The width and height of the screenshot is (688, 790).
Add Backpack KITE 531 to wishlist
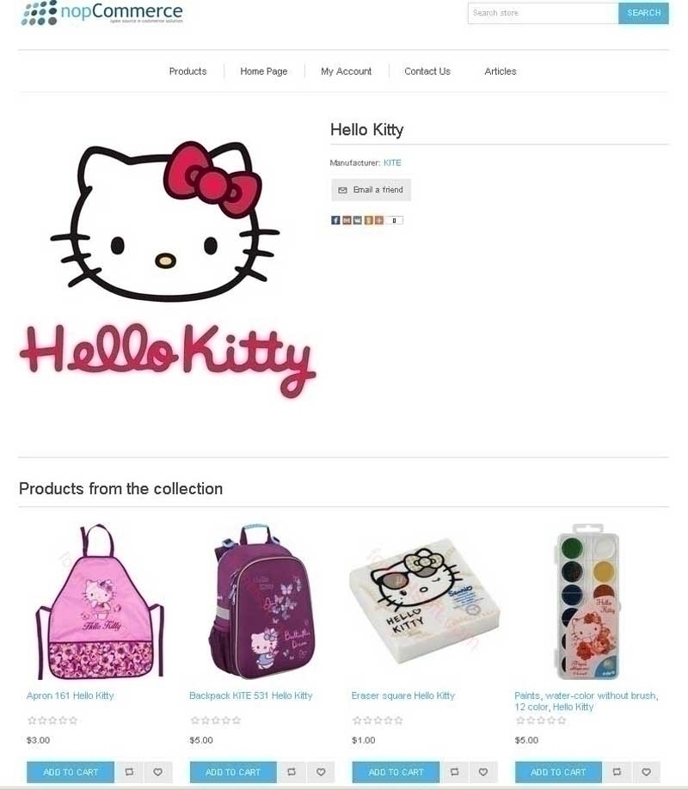pyautogui.click(x=321, y=771)
